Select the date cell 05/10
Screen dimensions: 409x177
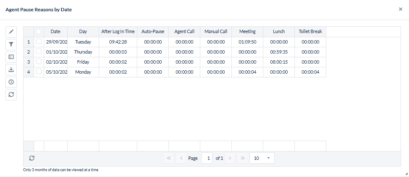pos(55,72)
